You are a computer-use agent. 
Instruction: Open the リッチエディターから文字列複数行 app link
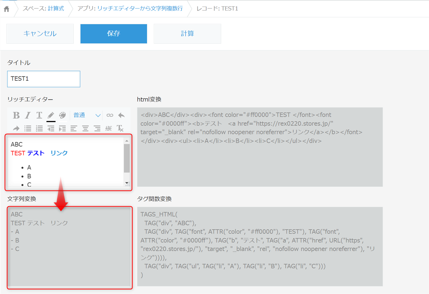click(x=140, y=8)
